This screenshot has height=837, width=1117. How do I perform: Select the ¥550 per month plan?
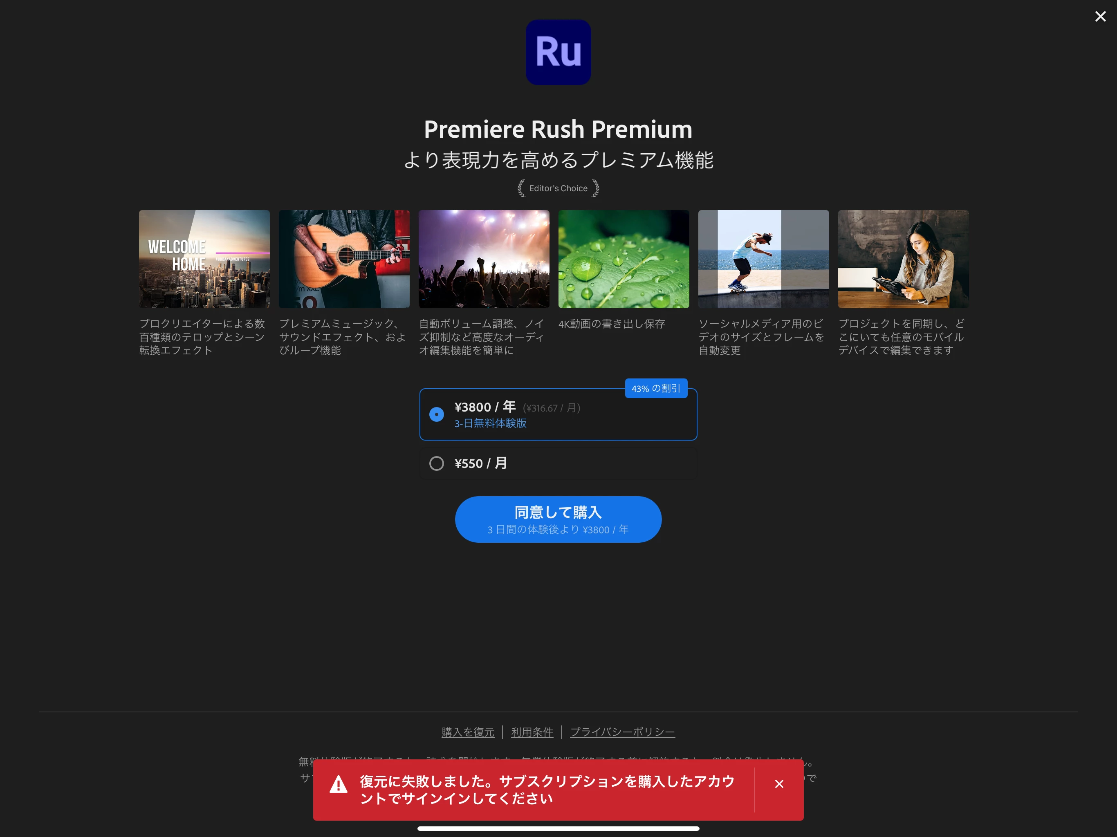pyautogui.click(x=436, y=463)
